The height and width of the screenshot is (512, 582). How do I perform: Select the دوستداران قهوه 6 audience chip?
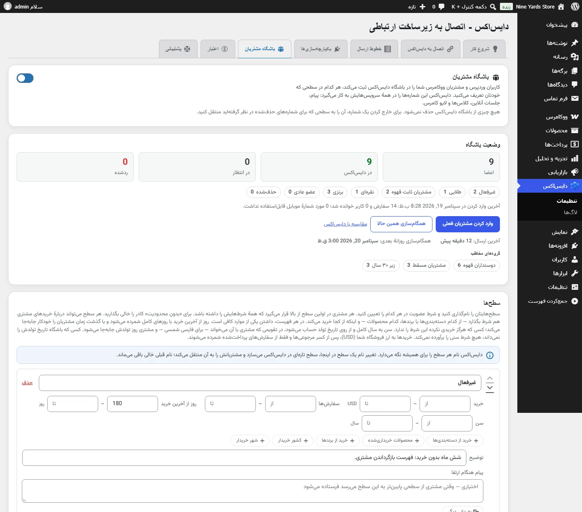[x=477, y=265]
